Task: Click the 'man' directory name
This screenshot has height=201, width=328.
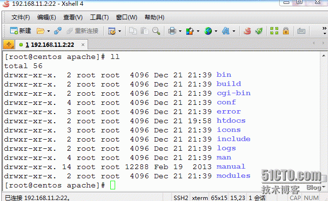Action: pyautogui.click(x=224, y=158)
